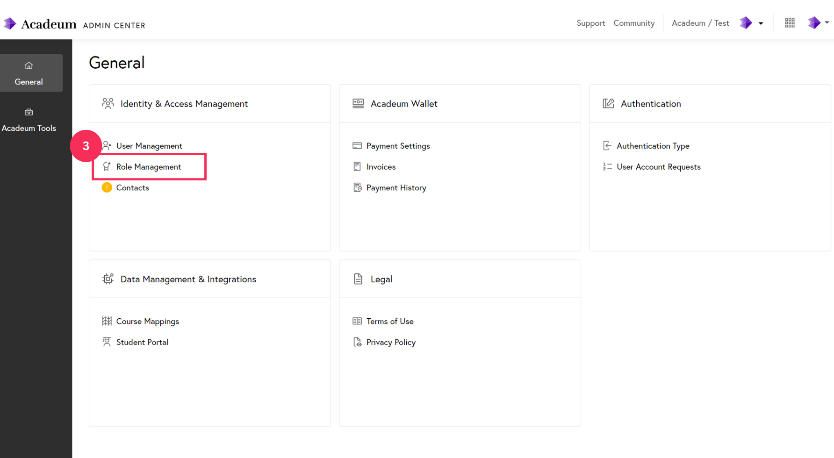Open User Account Requests
Image resolution: width=834 pixels, height=458 pixels.
pos(659,167)
